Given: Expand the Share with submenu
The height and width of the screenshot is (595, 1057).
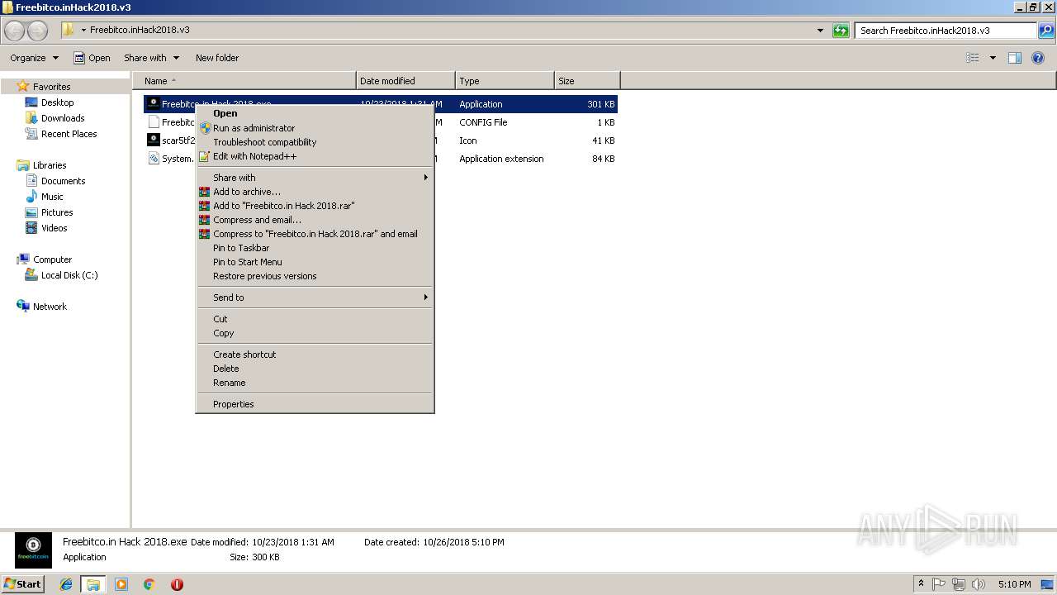Looking at the screenshot, I should [315, 178].
